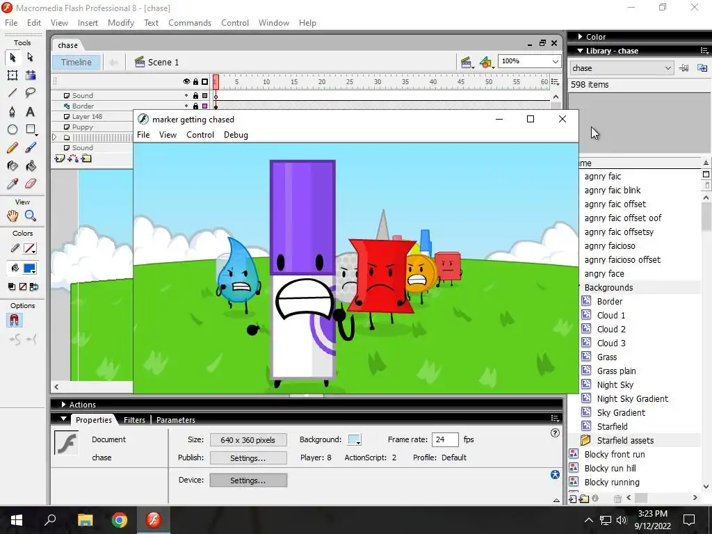Click the document Background color swatch

click(x=354, y=439)
